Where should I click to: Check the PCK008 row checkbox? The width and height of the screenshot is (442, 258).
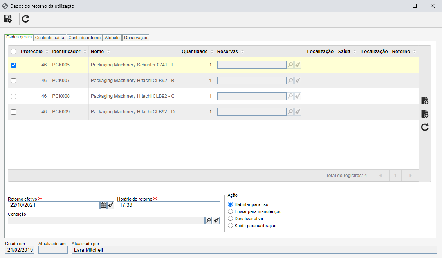14,96
